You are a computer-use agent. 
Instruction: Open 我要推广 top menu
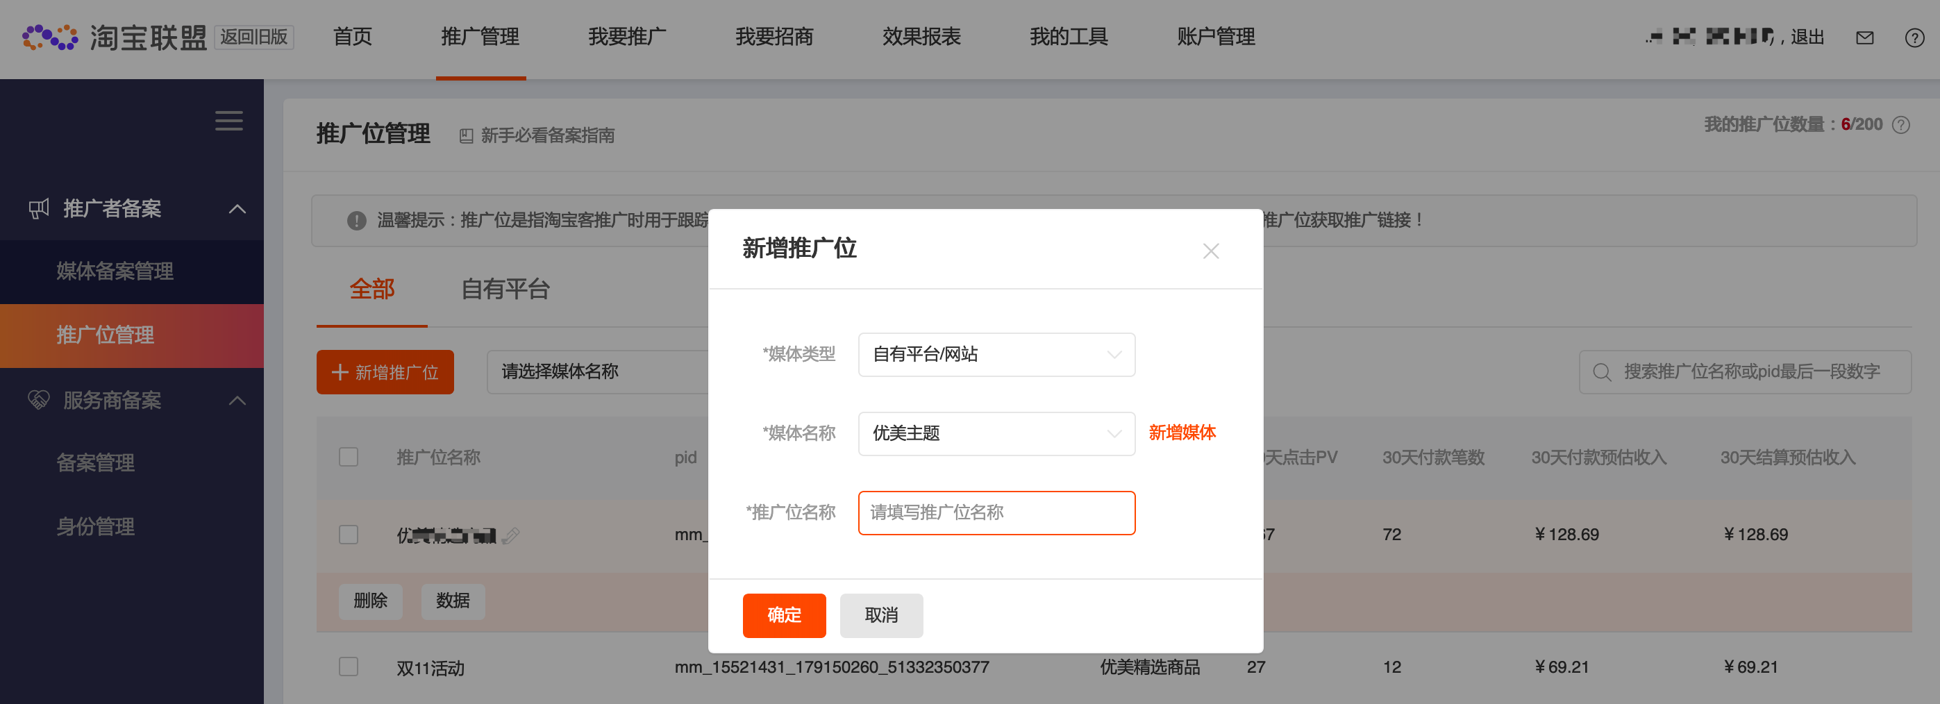point(627,37)
